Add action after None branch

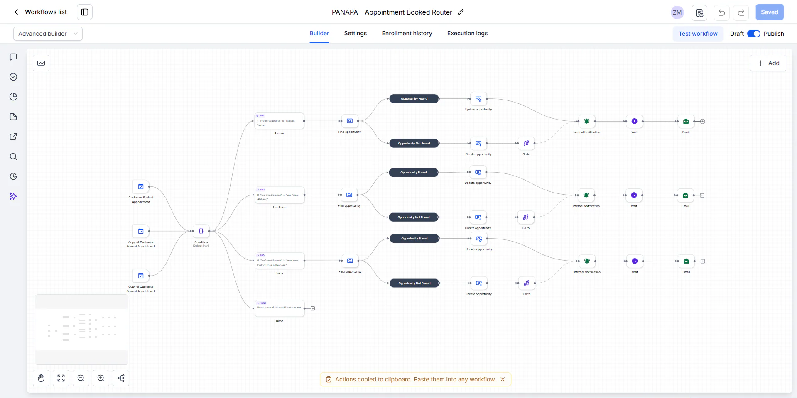tap(313, 308)
